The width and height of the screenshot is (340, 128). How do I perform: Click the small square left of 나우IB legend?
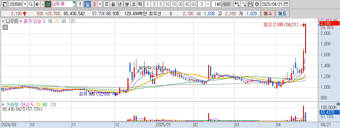pyautogui.click(x=3, y=21)
